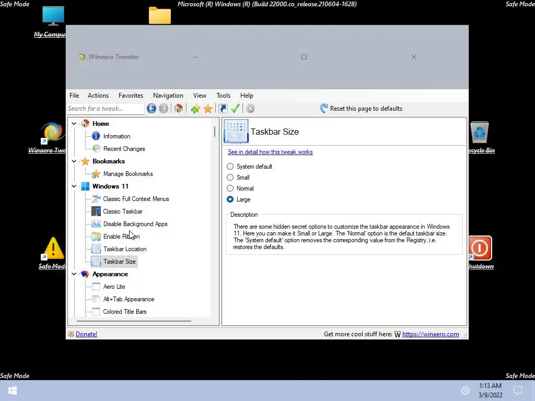The image size is (535, 401).
Task: Open My Computer desktop icon
Action: pos(53,16)
